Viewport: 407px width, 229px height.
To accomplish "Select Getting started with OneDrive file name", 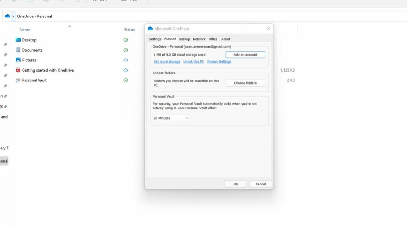I will click(x=48, y=70).
